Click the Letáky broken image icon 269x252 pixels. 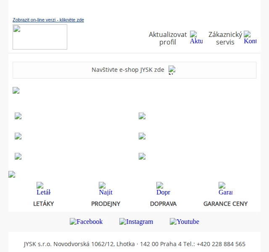[43, 189]
